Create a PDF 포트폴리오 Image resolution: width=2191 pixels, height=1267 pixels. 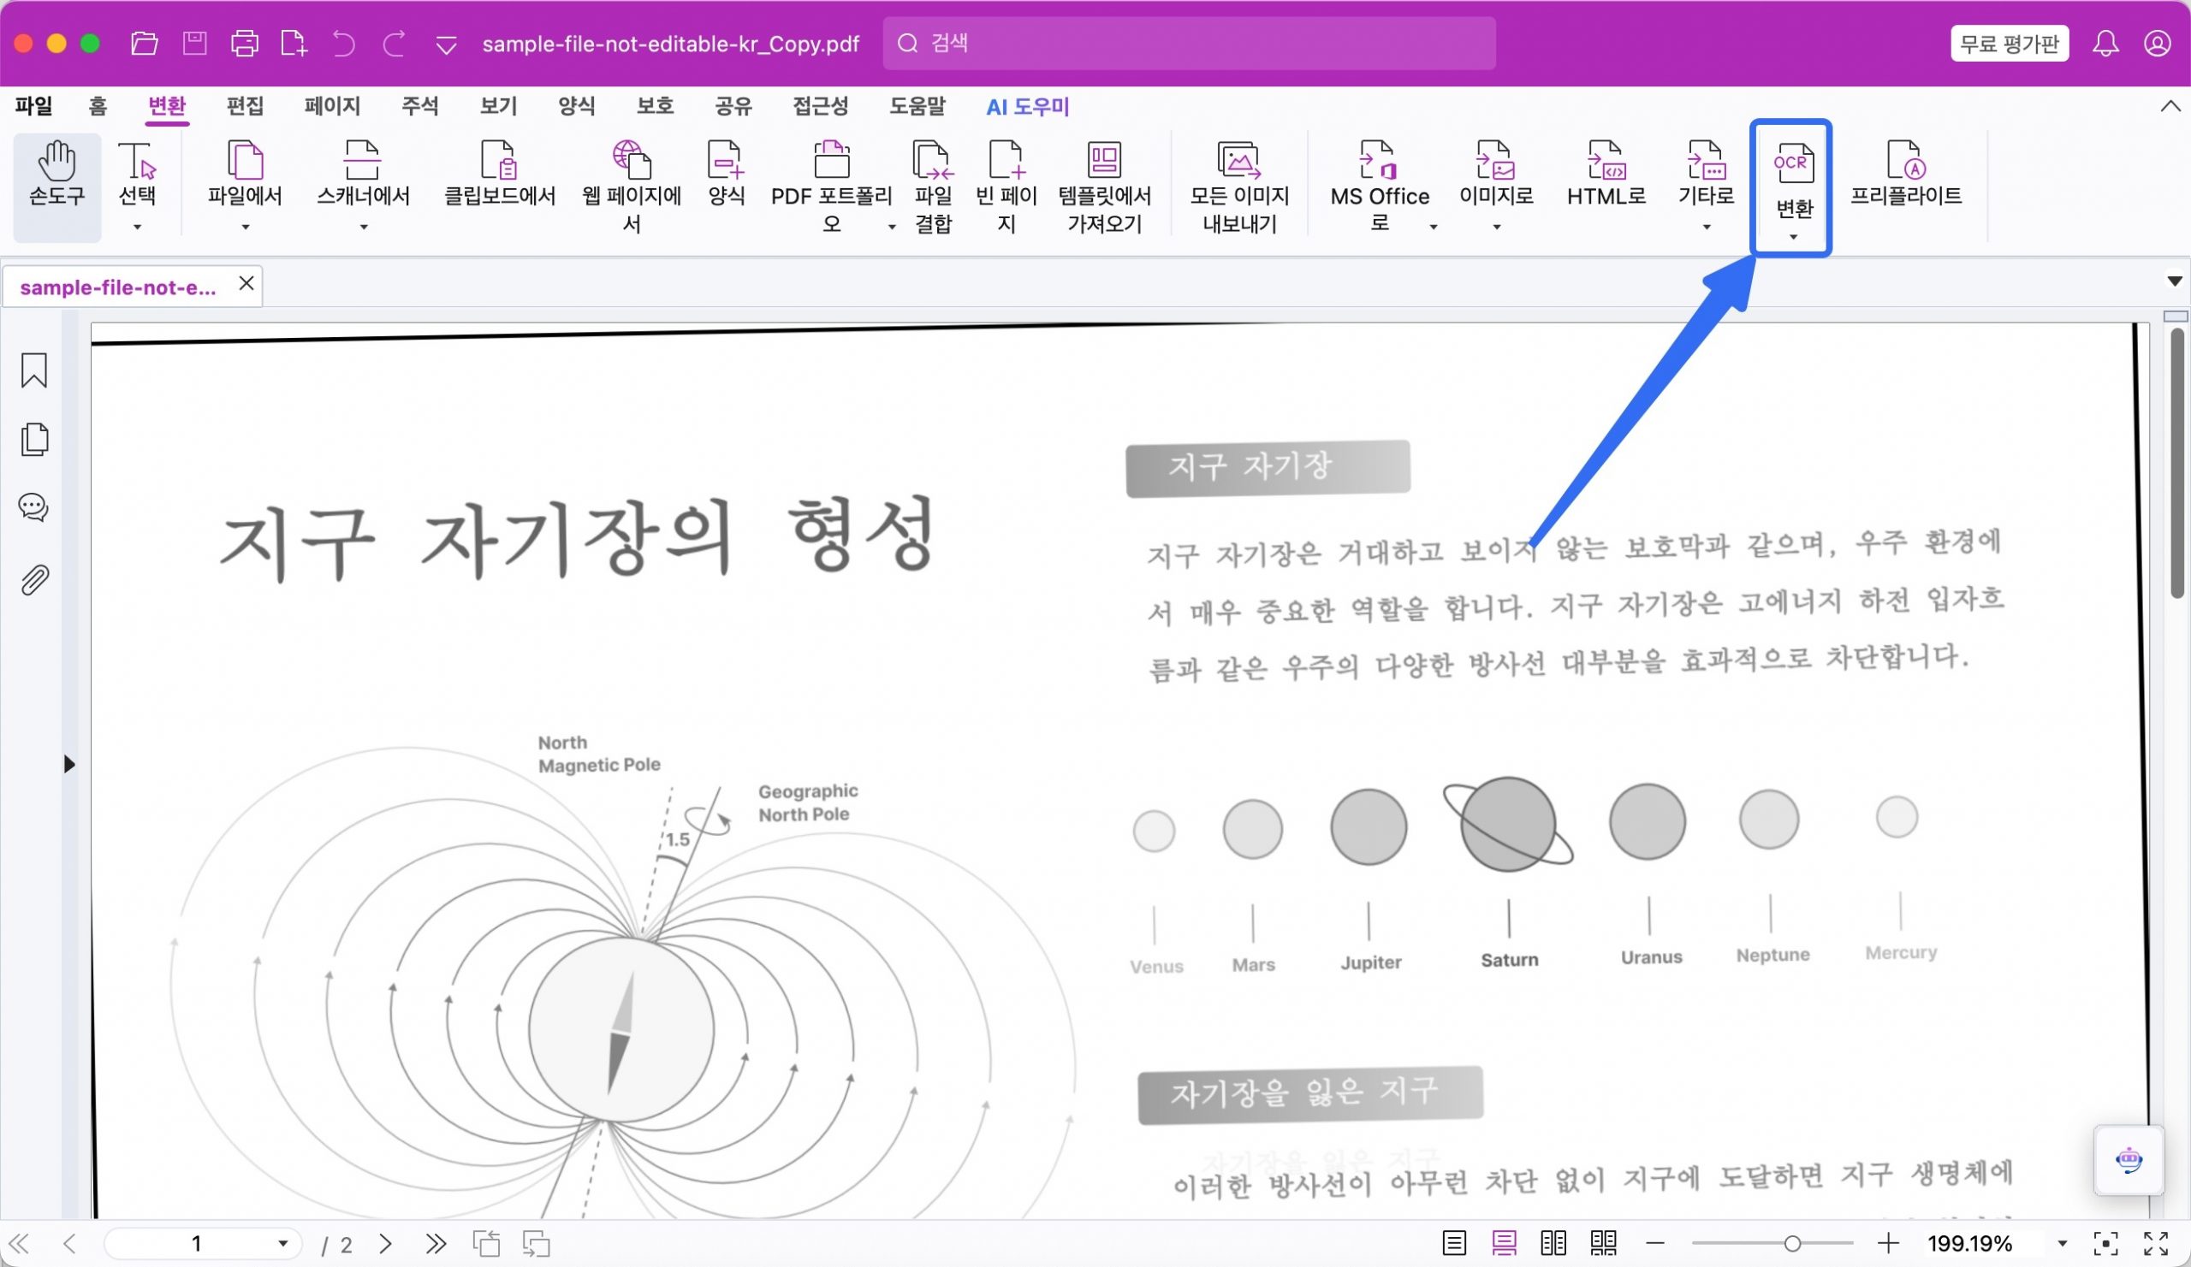[831, 186]
